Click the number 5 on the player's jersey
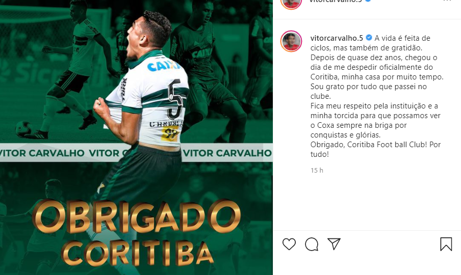461x275 pixels. (175, 99)
